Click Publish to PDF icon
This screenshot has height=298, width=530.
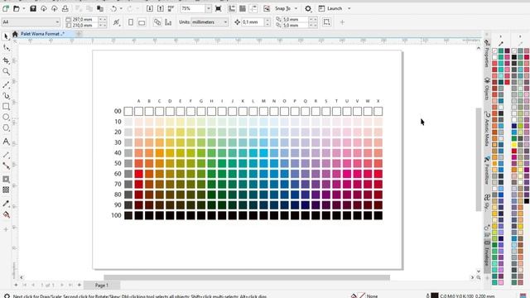click(171, 8)
